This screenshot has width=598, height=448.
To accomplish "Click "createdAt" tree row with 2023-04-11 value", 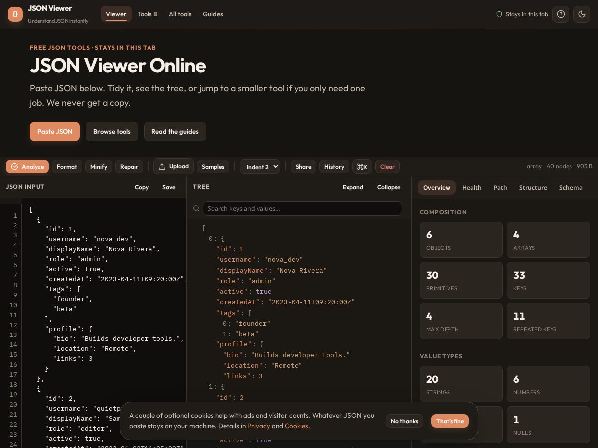I will pos(286,302).
